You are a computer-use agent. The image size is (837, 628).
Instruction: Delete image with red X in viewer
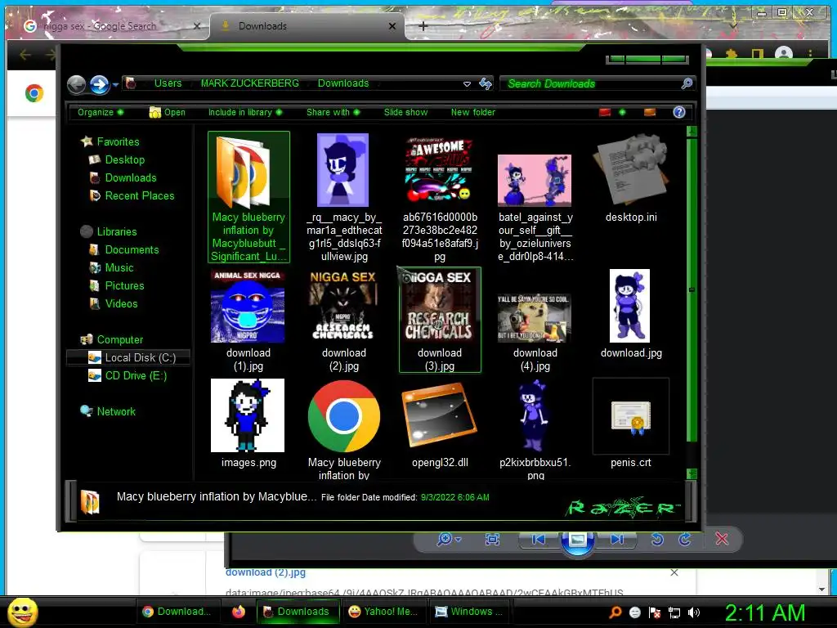click(722, 539)
